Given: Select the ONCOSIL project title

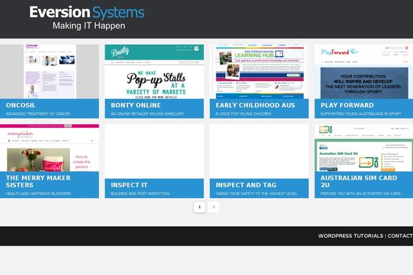Looking at the screenshot, I should tap(21, 105).
